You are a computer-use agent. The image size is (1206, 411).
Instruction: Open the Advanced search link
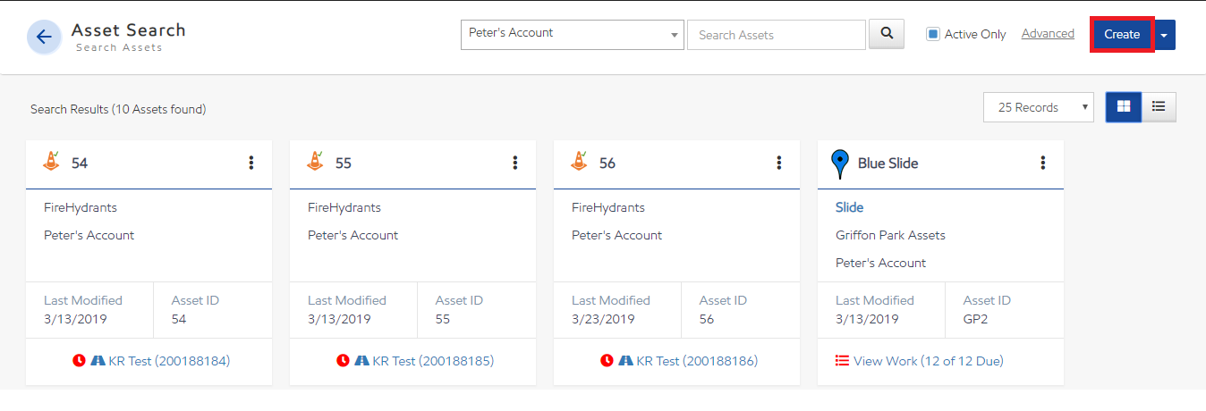pyautogui.click(x=1048, y=34)
